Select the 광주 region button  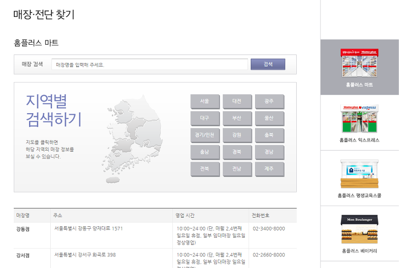click(x=270, y=102)
